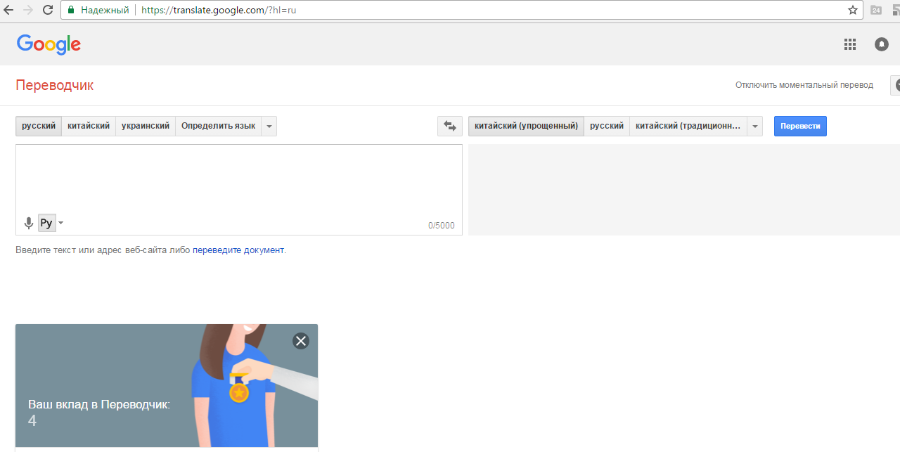The width and height of the screenshot is (900, 452).
Task: Expand the target language list arrow
Action: 755,126
